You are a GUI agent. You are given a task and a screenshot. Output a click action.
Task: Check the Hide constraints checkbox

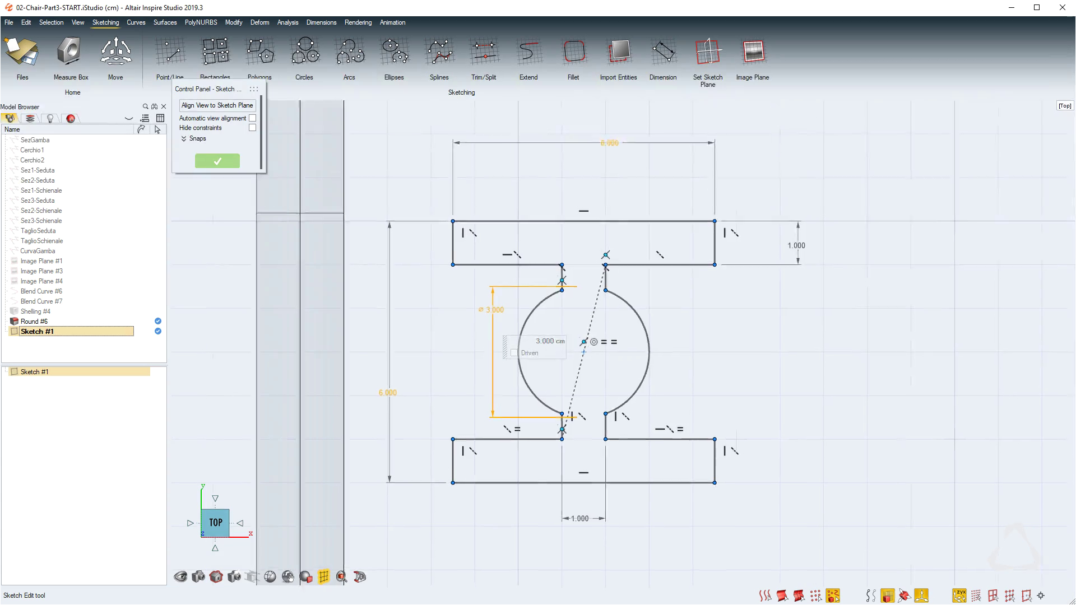[x=253, y=128]
